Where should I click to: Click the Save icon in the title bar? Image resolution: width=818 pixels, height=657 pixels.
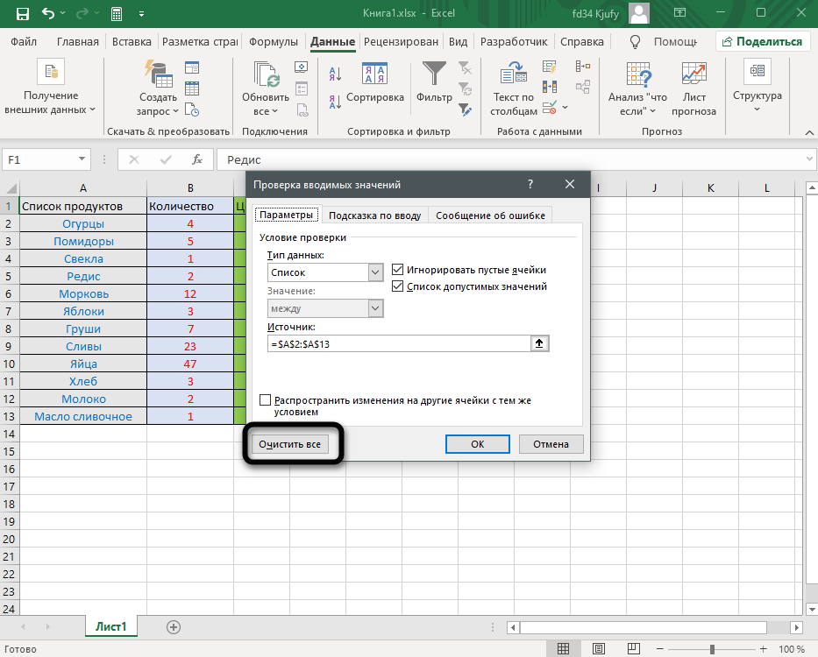click(x=22, y=14)
